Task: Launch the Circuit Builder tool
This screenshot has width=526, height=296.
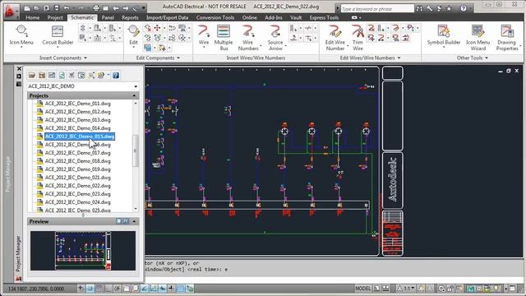Action: [58, 35]
